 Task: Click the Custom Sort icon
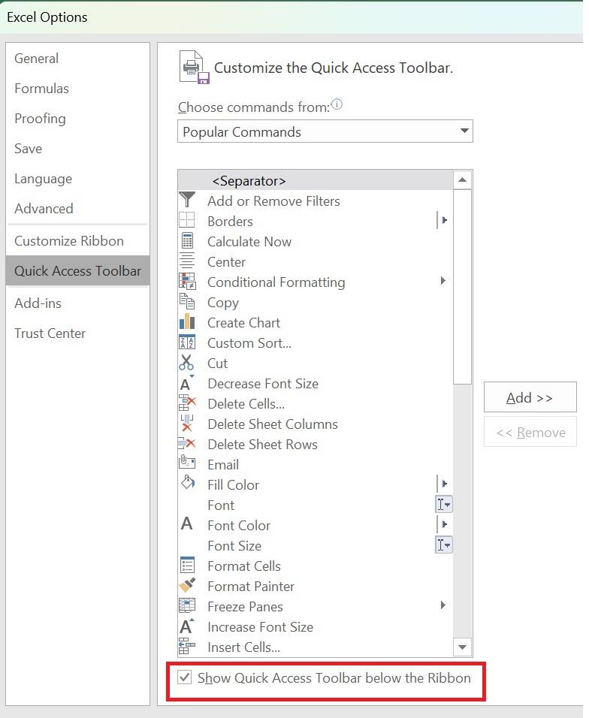187,342
